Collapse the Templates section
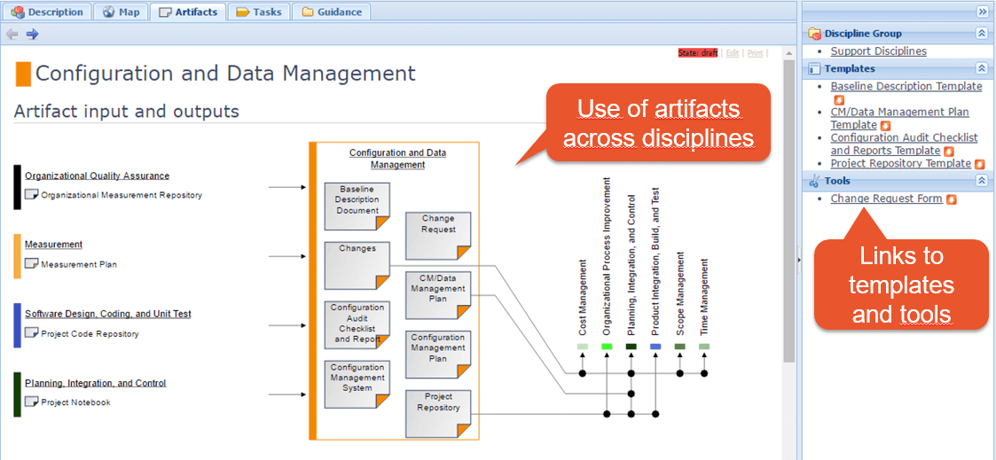Image resolution: width=996 pixels, height=460 pixels. click(982, 68)
